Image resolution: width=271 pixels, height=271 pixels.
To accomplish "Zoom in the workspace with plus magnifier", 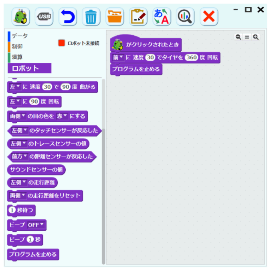I will (x=256, y=37).
